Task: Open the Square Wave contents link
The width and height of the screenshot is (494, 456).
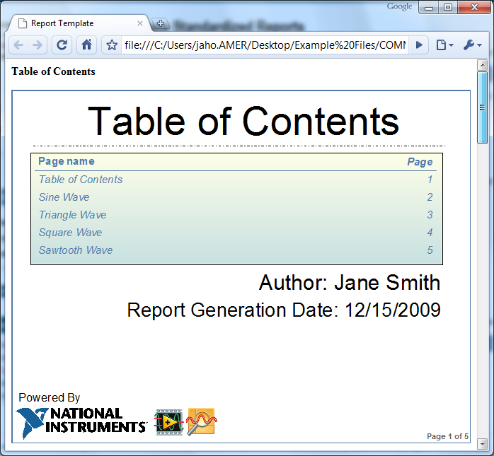Action: pyautogui.click(x=70, y=233)
